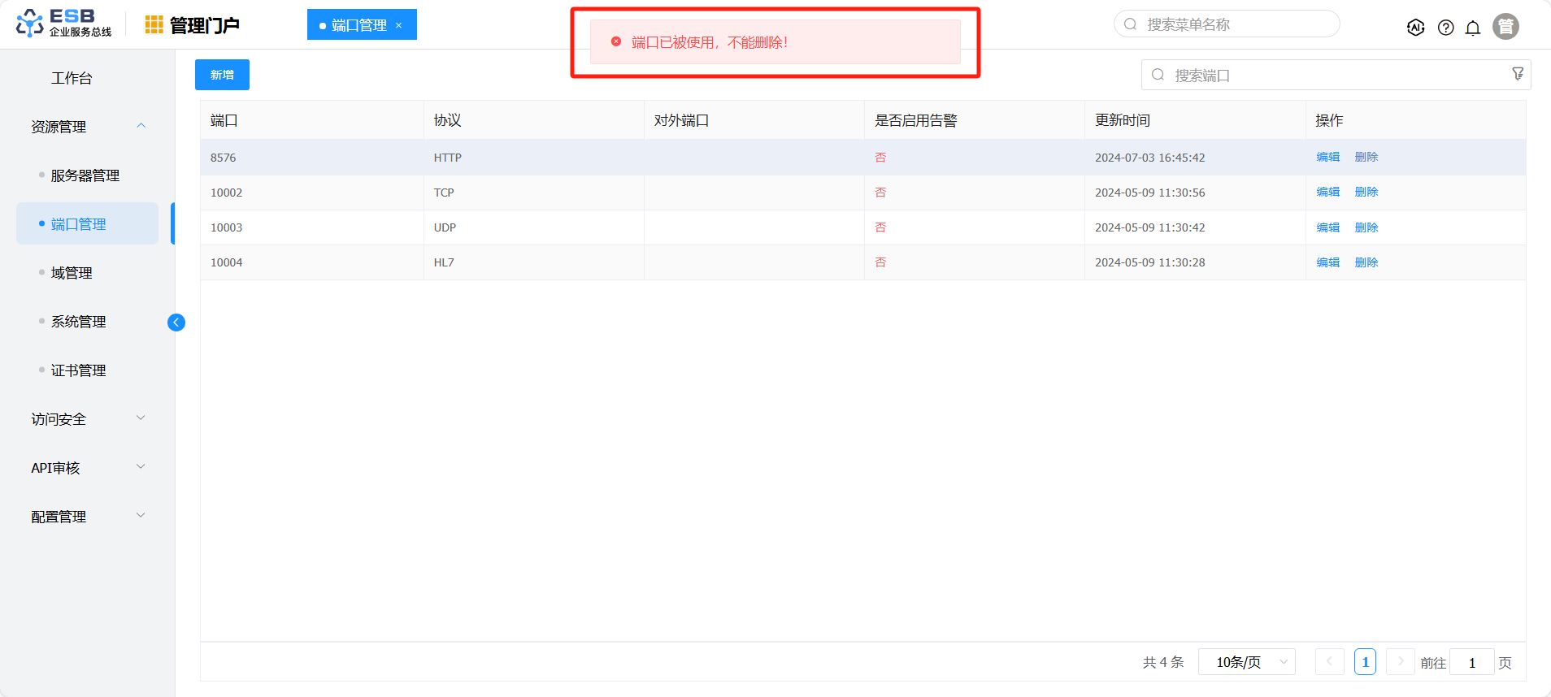Expand the API审核 menu section
The height and width of the screenshot is (697, 1551).
tap(141, 467)
